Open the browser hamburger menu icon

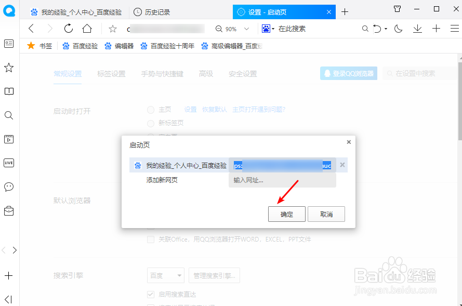pos(455,29)
